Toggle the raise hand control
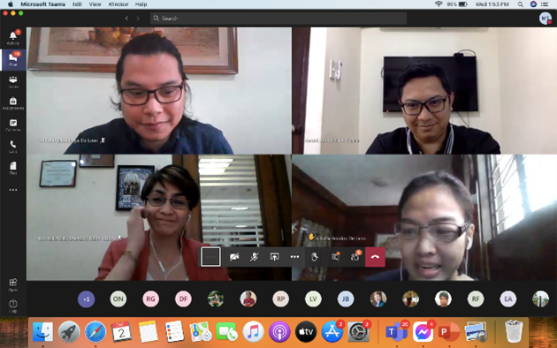The image size is (557, 348). tap(315, 257)
